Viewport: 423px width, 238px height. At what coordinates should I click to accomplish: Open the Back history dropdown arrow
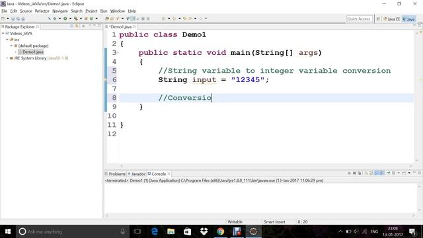pos(196,19)
